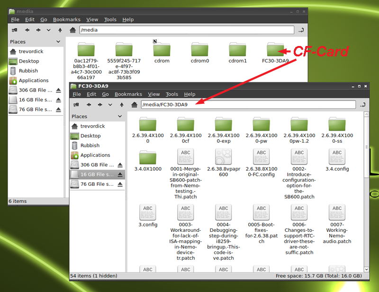Open the FC30-3DA9 folder icon in media window
This screenshot has width=379, height=292.
point(275,49)
